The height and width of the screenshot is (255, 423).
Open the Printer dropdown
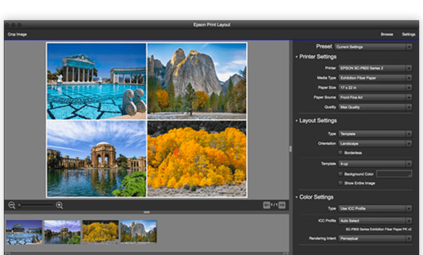coord(375,68)
